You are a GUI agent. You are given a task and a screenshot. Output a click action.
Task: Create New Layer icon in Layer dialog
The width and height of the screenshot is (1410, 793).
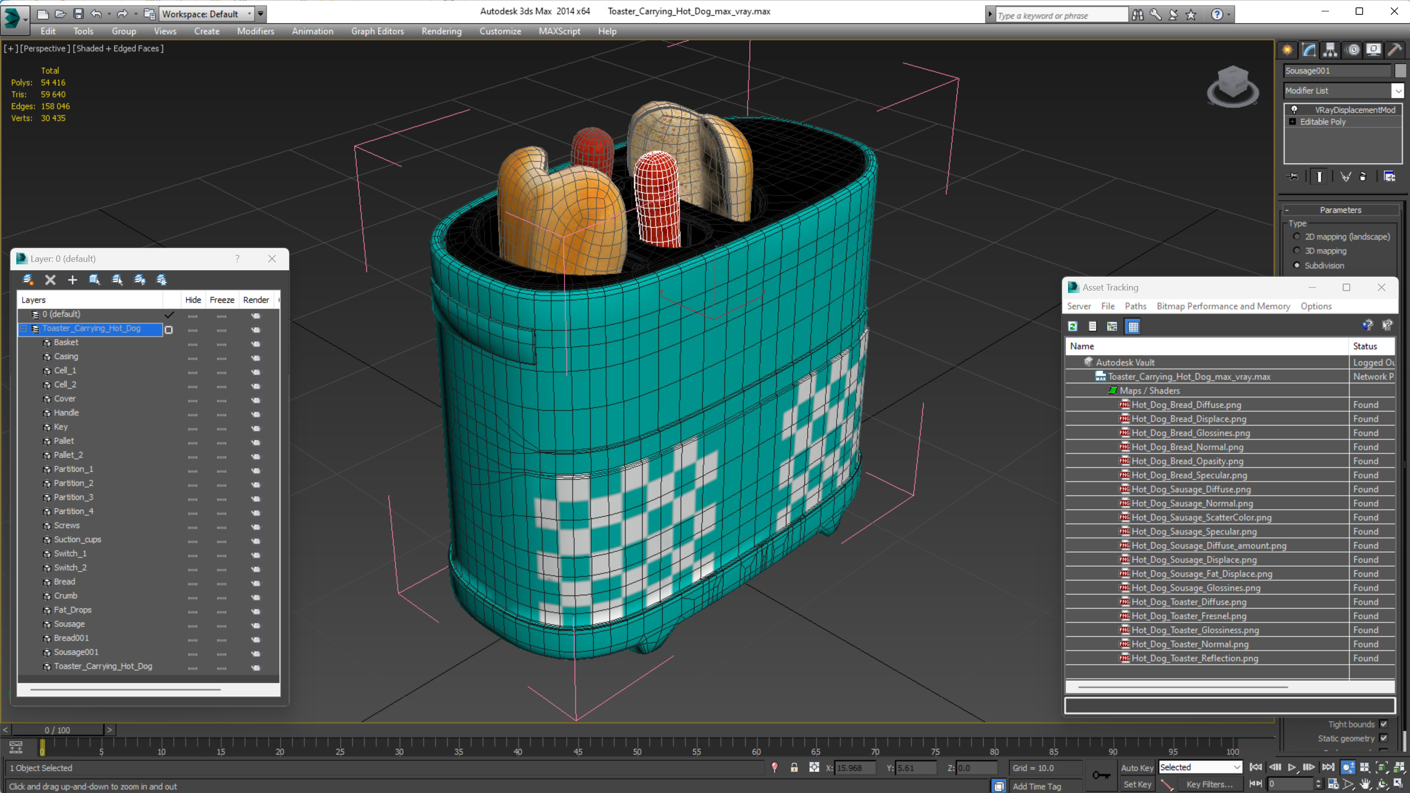[x=28, y=280]
